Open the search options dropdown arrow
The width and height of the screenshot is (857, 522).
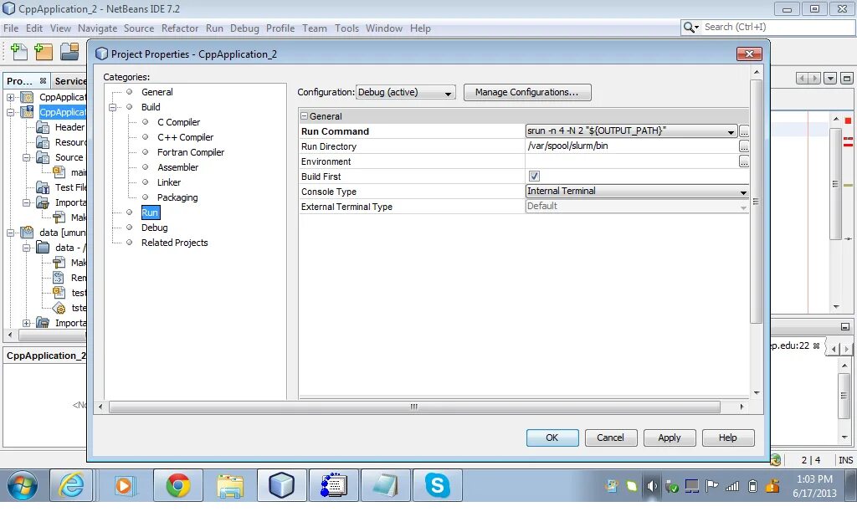point(697,28)
